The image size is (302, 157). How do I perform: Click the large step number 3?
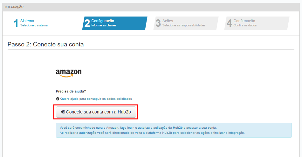158,23
